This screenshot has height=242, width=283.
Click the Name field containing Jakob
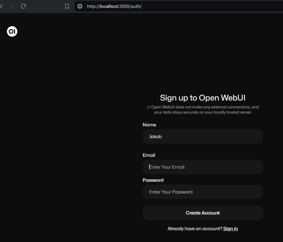(x=203, y=137)
